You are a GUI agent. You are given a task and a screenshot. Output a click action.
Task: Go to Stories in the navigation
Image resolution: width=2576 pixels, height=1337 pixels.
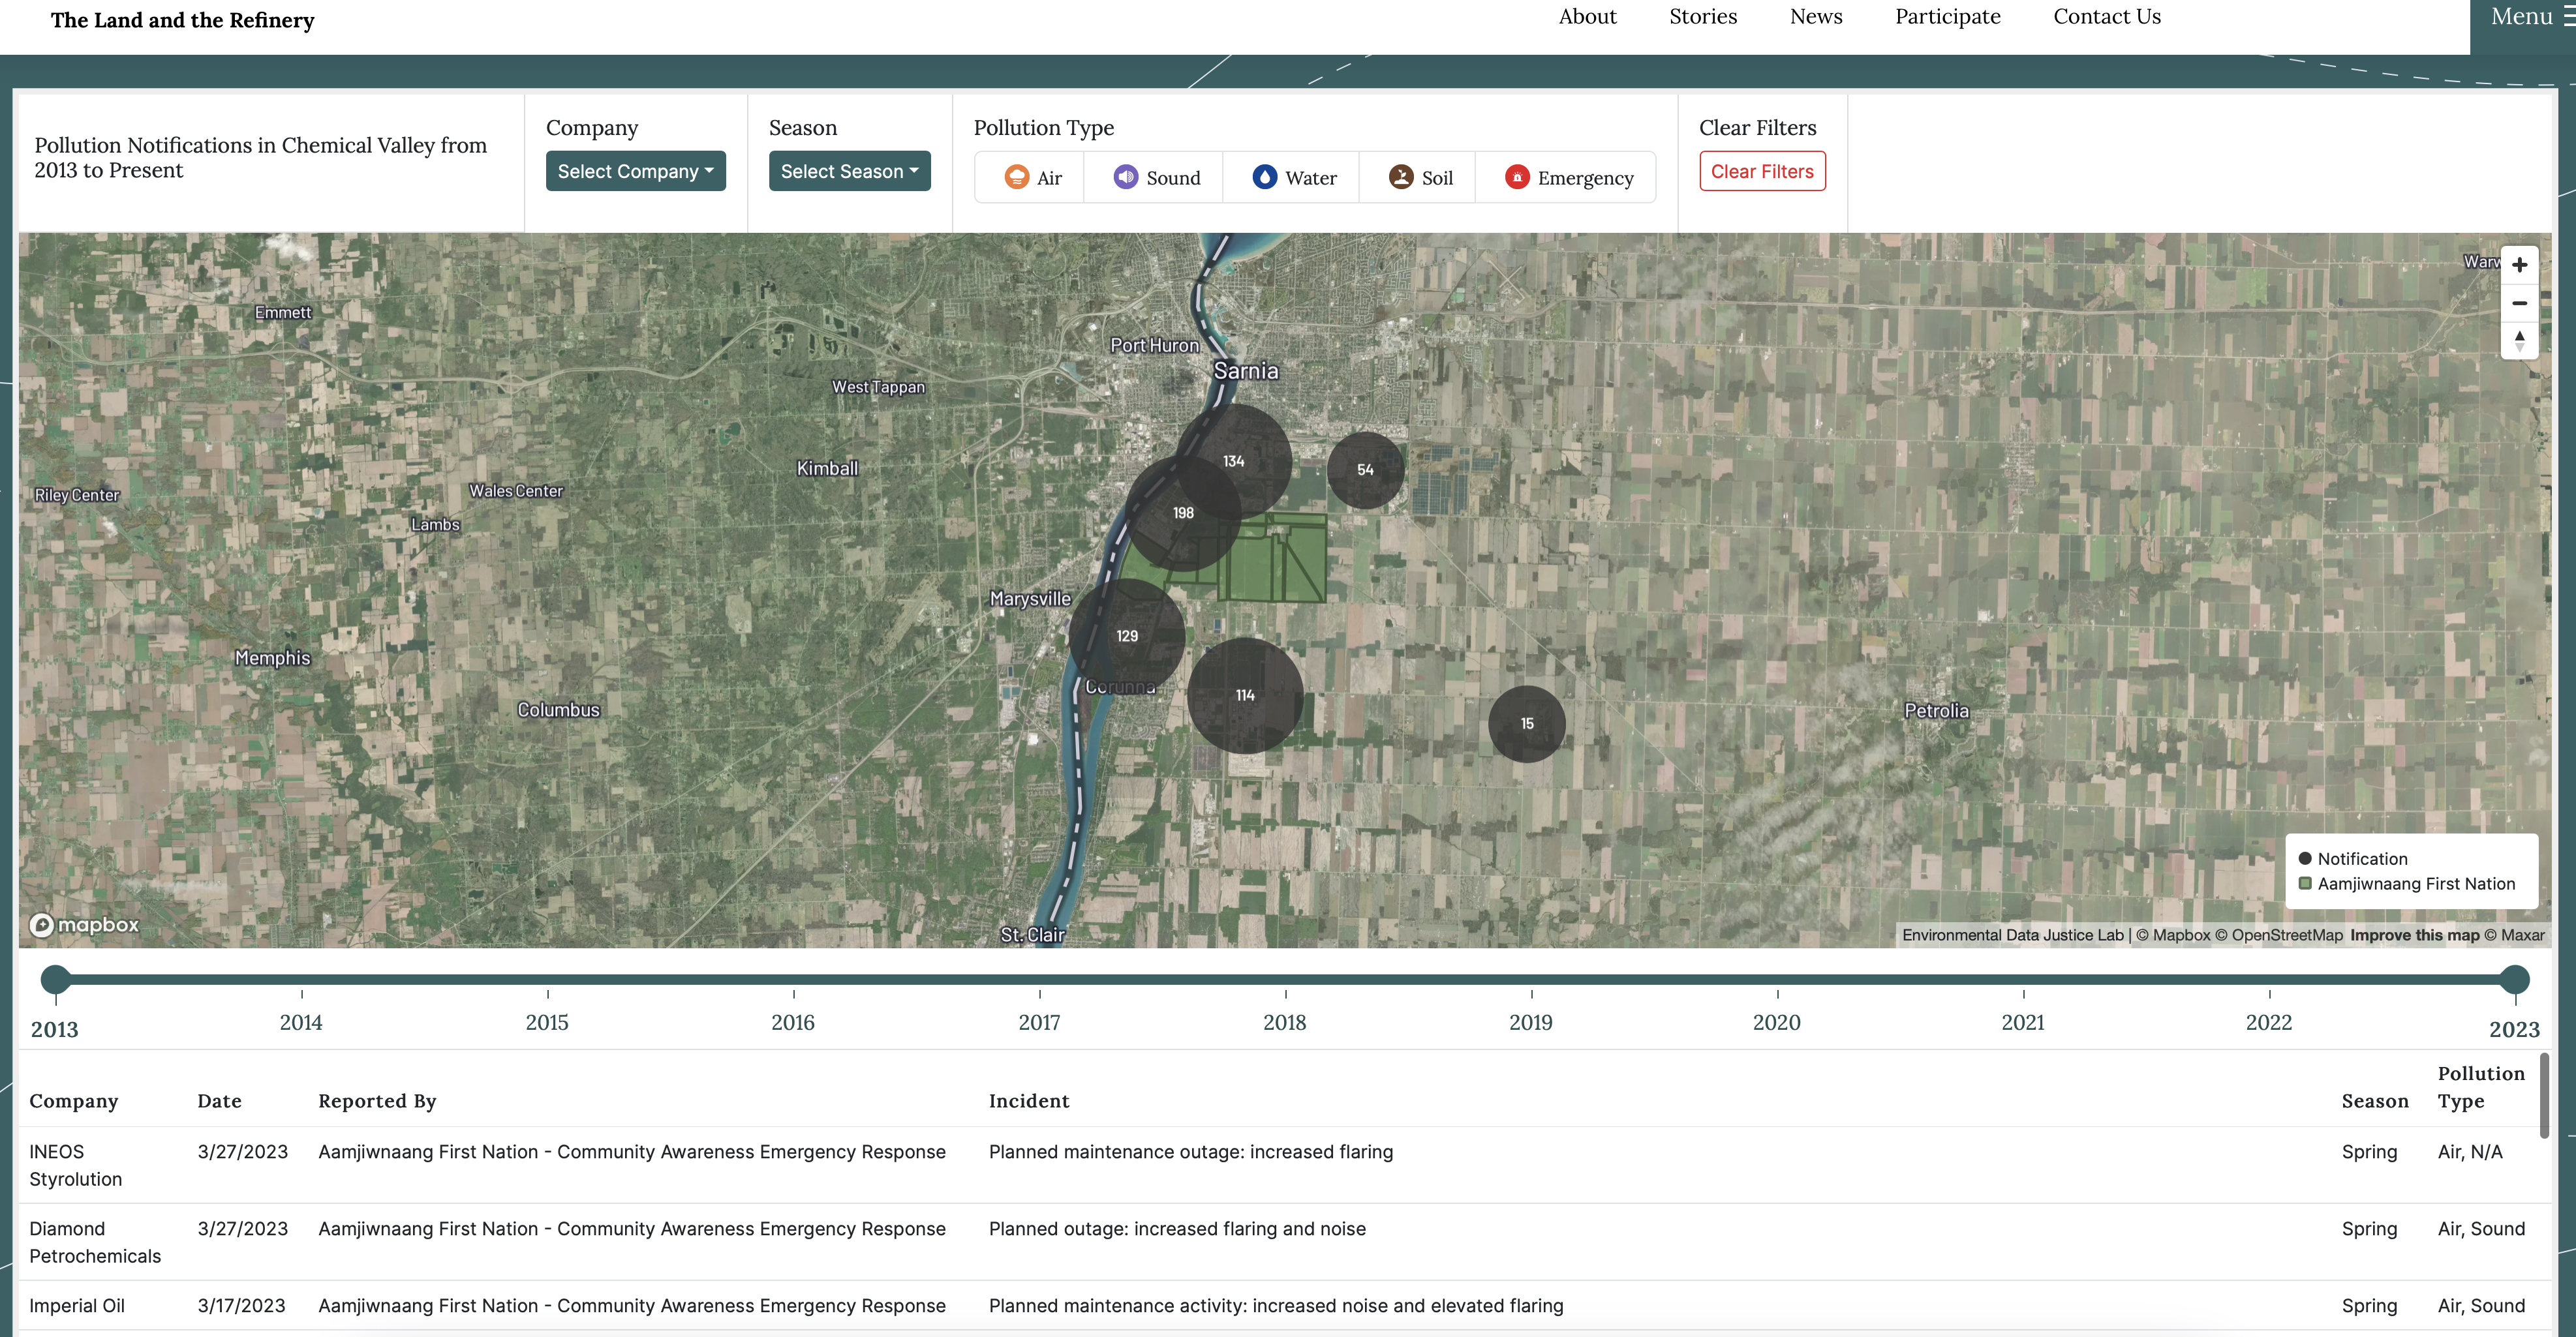[1703, 17]
